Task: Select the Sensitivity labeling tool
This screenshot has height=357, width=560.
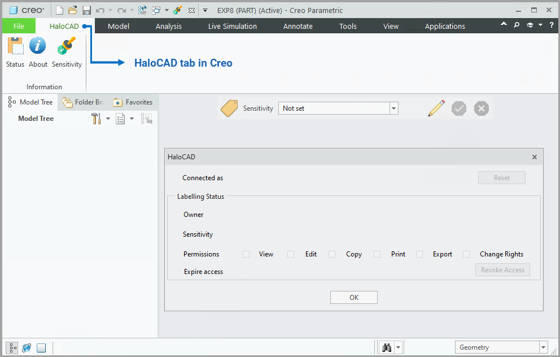Action: point(67,51)
